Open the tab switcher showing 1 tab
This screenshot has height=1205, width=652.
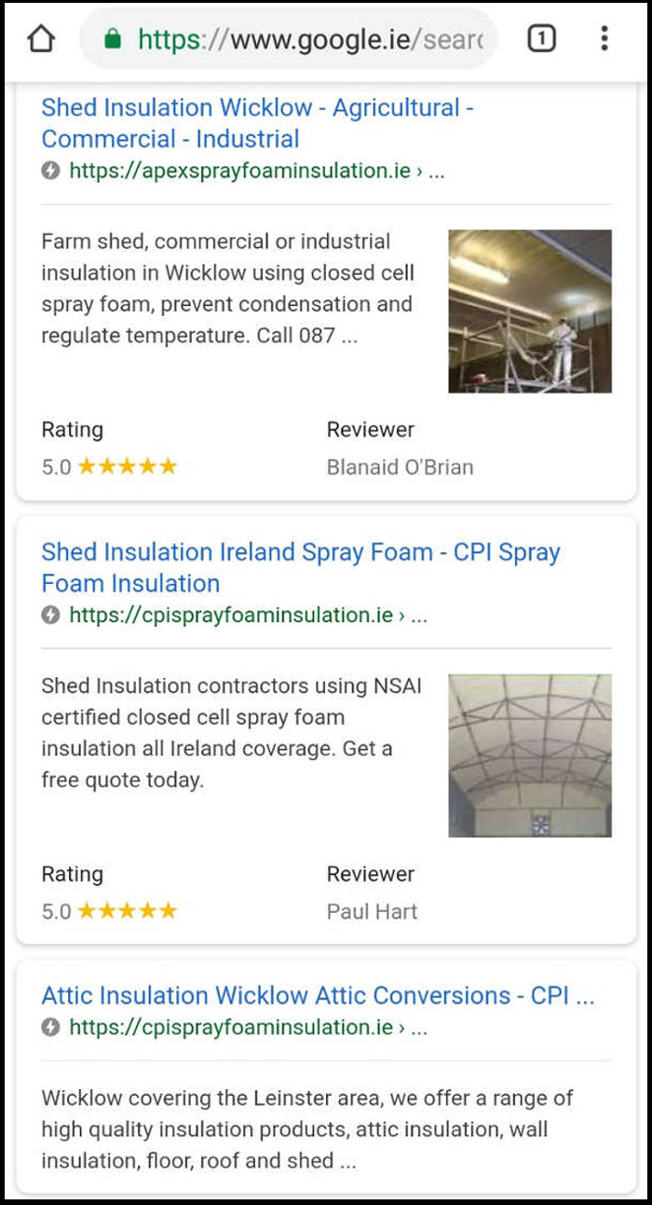[x=541, y=39]
